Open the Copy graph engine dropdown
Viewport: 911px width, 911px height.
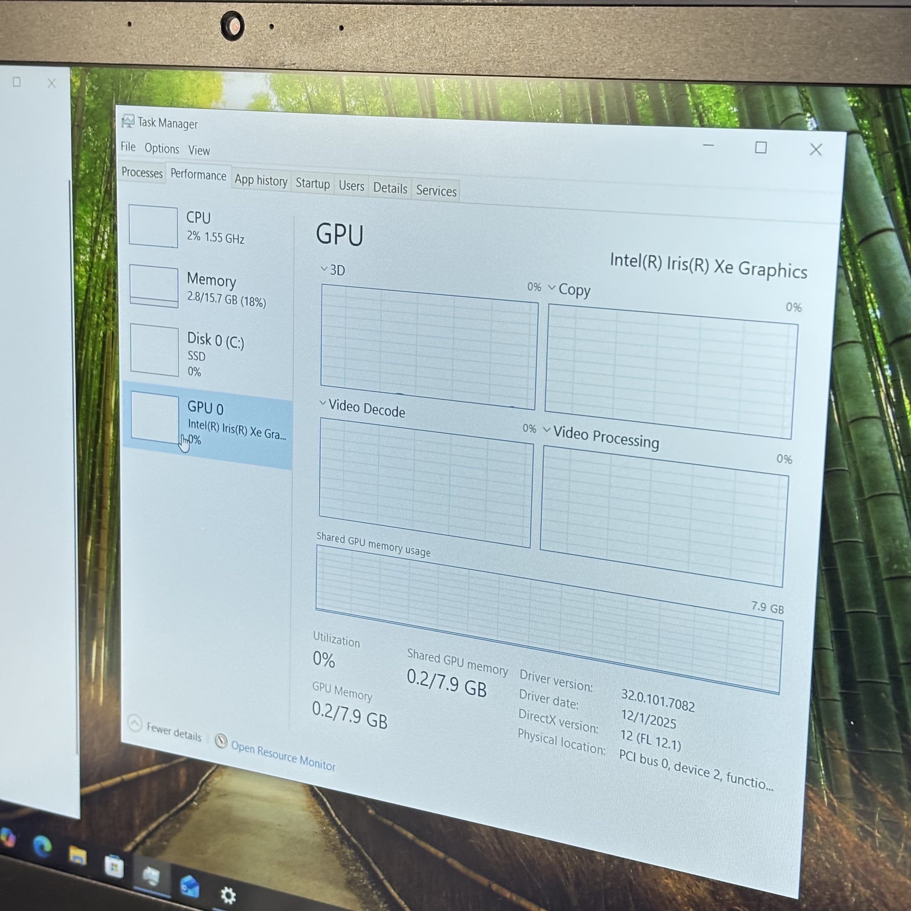click(x=551, y=287)
